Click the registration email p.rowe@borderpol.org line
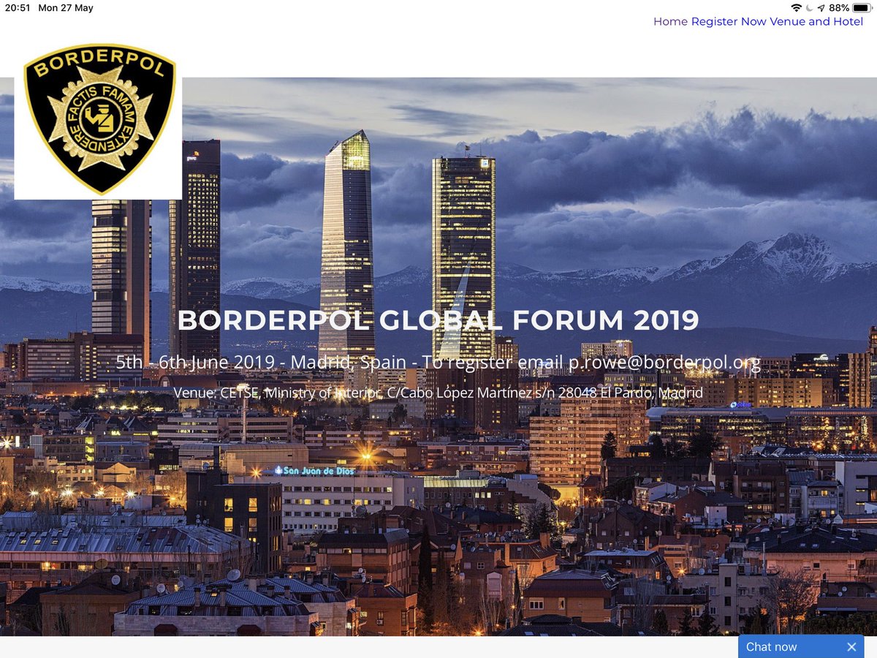877x658 pixels. pyautogui.click(x=438, y=361)
